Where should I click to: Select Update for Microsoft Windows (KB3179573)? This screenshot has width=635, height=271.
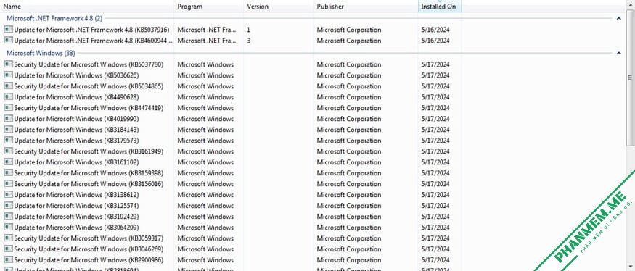click(x=76, y=141)
